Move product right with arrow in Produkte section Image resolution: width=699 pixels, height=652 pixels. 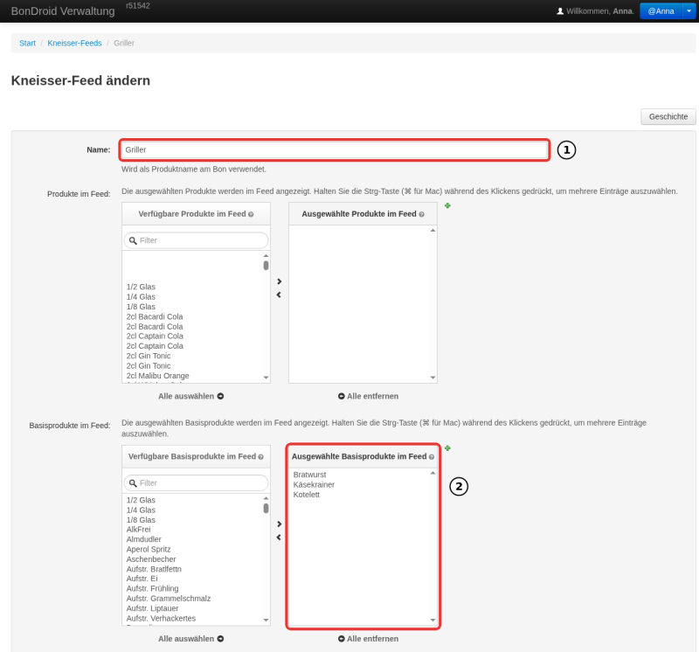[x=279, y=281]
